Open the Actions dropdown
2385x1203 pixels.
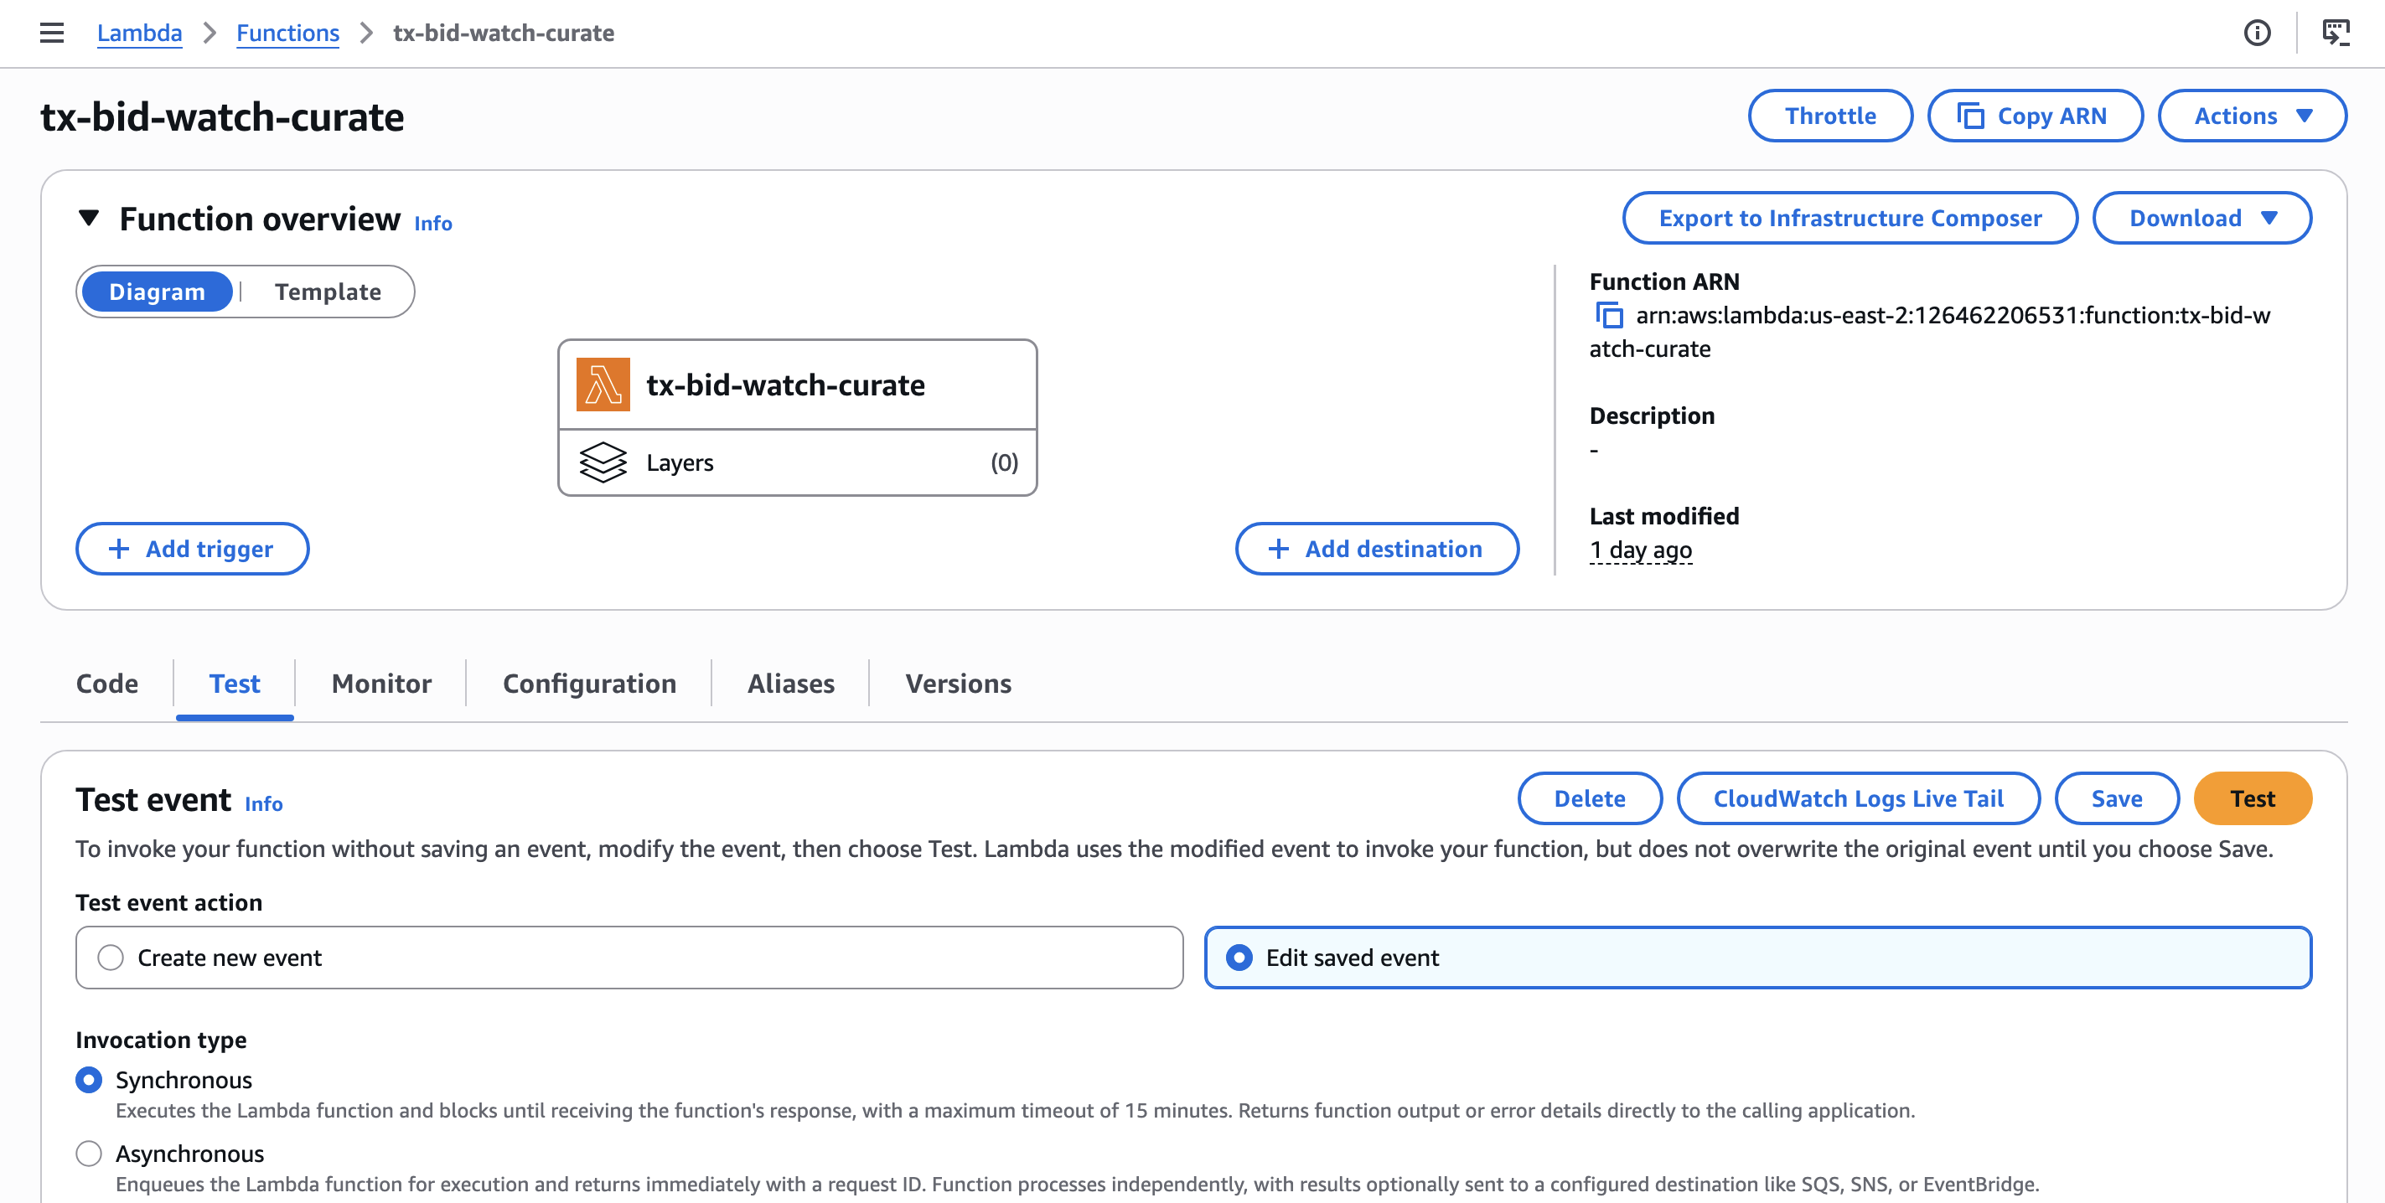click(2252, 115)
